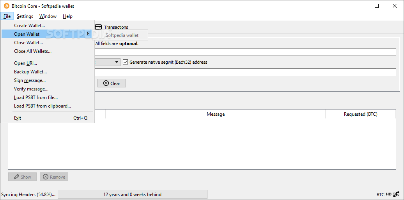This screenshot has width=404, height=200.
Task: Select Verify message... menu item
Action: click(x=48, y=89)
